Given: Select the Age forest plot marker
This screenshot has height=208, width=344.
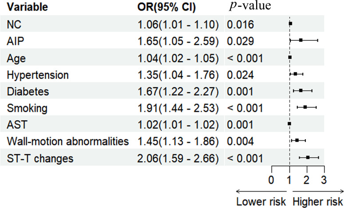Looking at the screenshot, I should coord(290,57).
